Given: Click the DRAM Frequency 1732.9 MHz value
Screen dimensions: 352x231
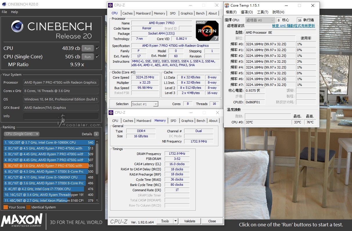Looking at the screenshot, I should (177, 154).
